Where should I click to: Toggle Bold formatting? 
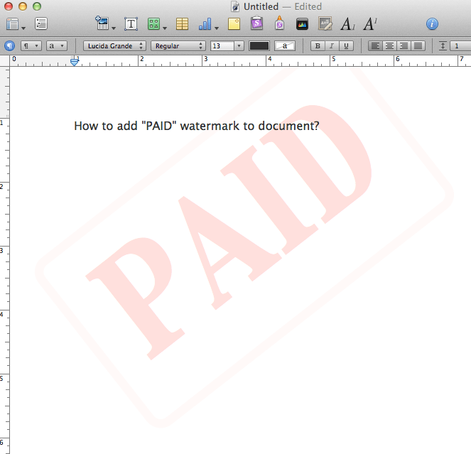coord(318,46)
